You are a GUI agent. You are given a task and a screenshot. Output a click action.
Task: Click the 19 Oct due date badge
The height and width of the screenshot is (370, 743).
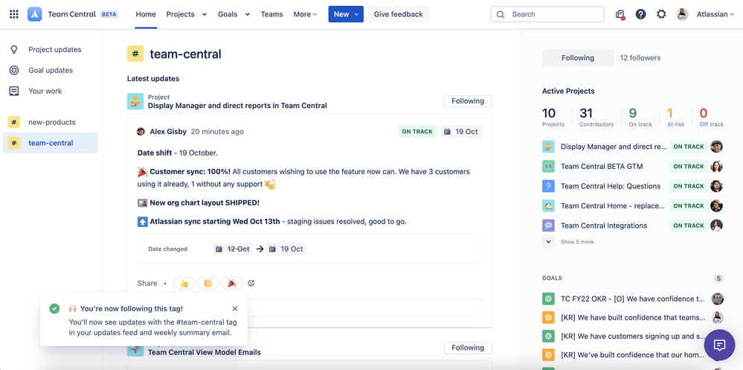[462, 131]
